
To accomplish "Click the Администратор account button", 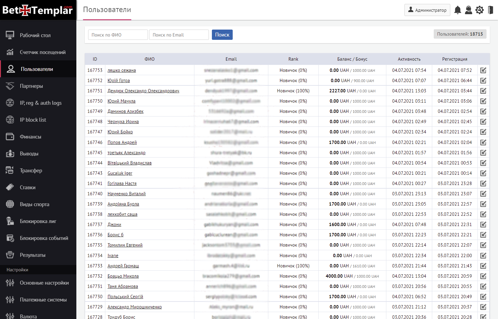I will click(427, 10).
